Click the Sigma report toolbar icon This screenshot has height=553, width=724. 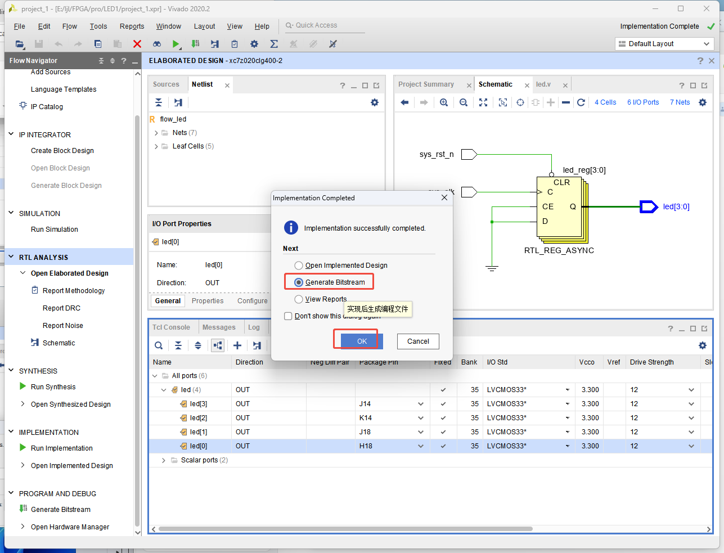click(274, 44)
